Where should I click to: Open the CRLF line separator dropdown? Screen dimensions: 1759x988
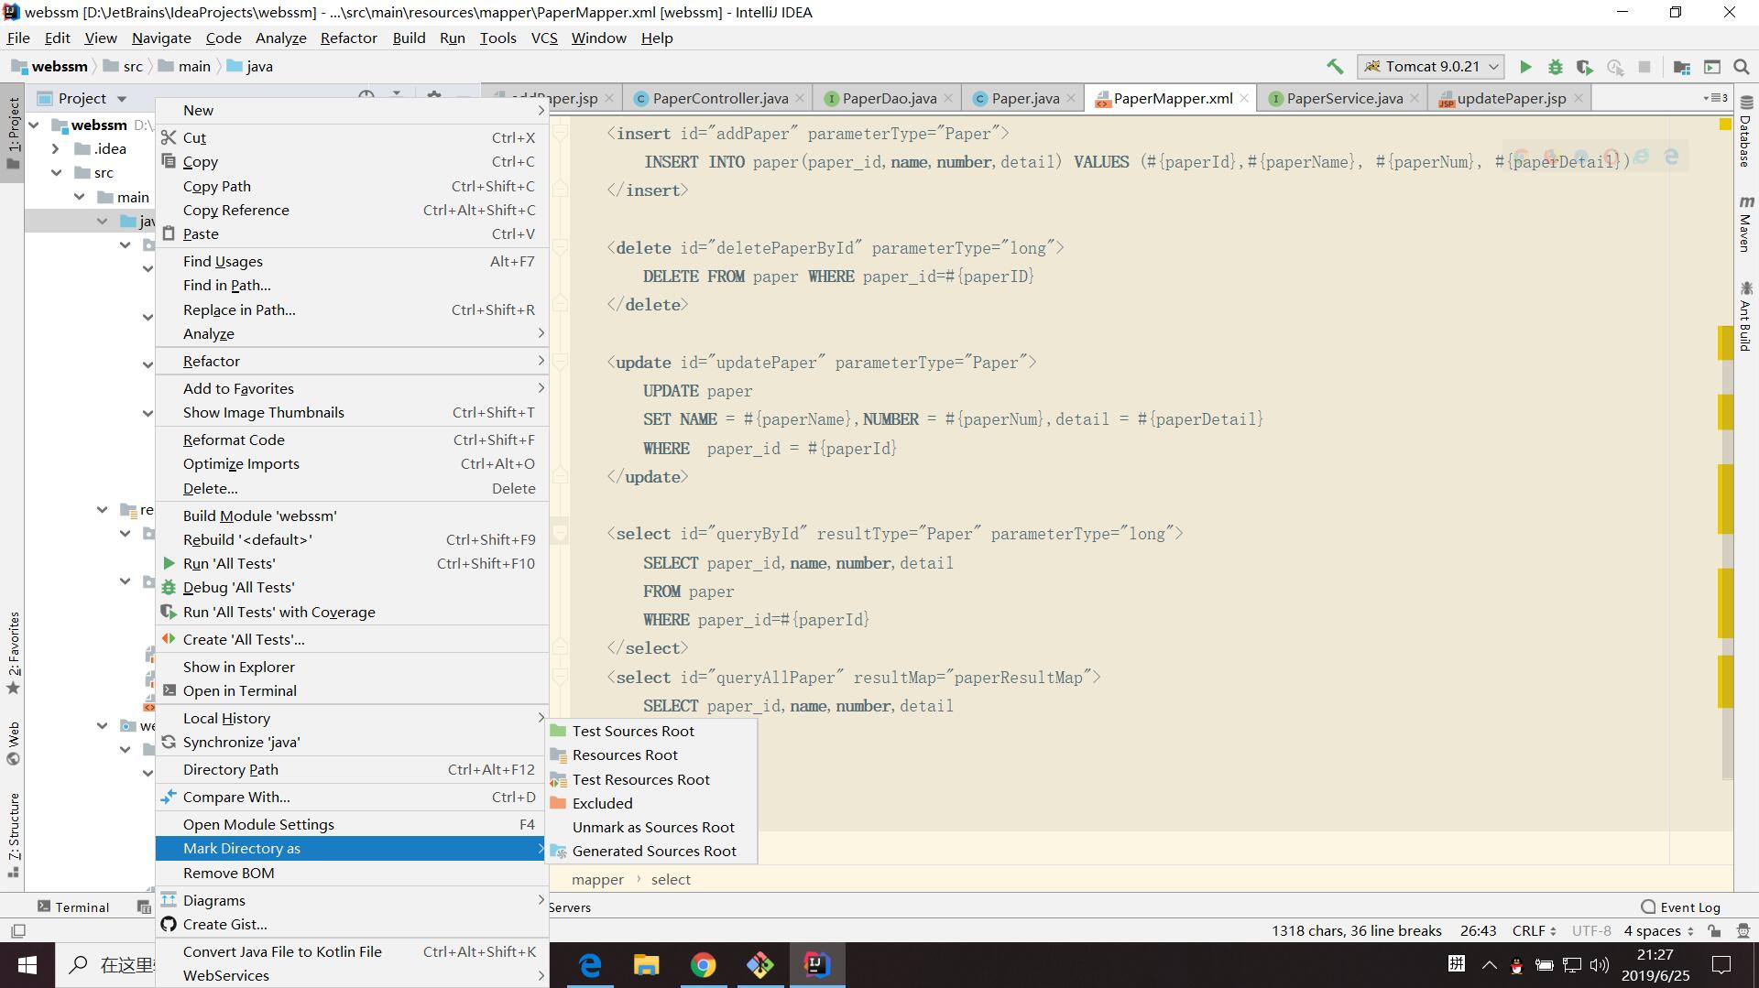[1534, 930]
